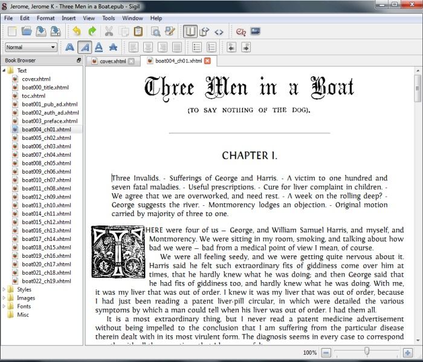Redo with the green arrow icon
The height and width of the screenshot is (362, 423).
[x=92, y=31]
